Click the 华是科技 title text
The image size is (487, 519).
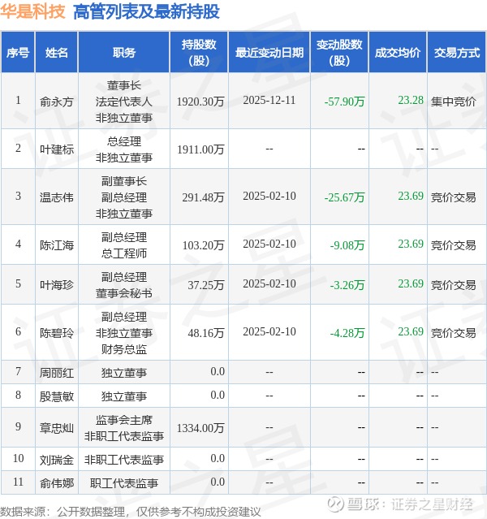pos(32,12)
